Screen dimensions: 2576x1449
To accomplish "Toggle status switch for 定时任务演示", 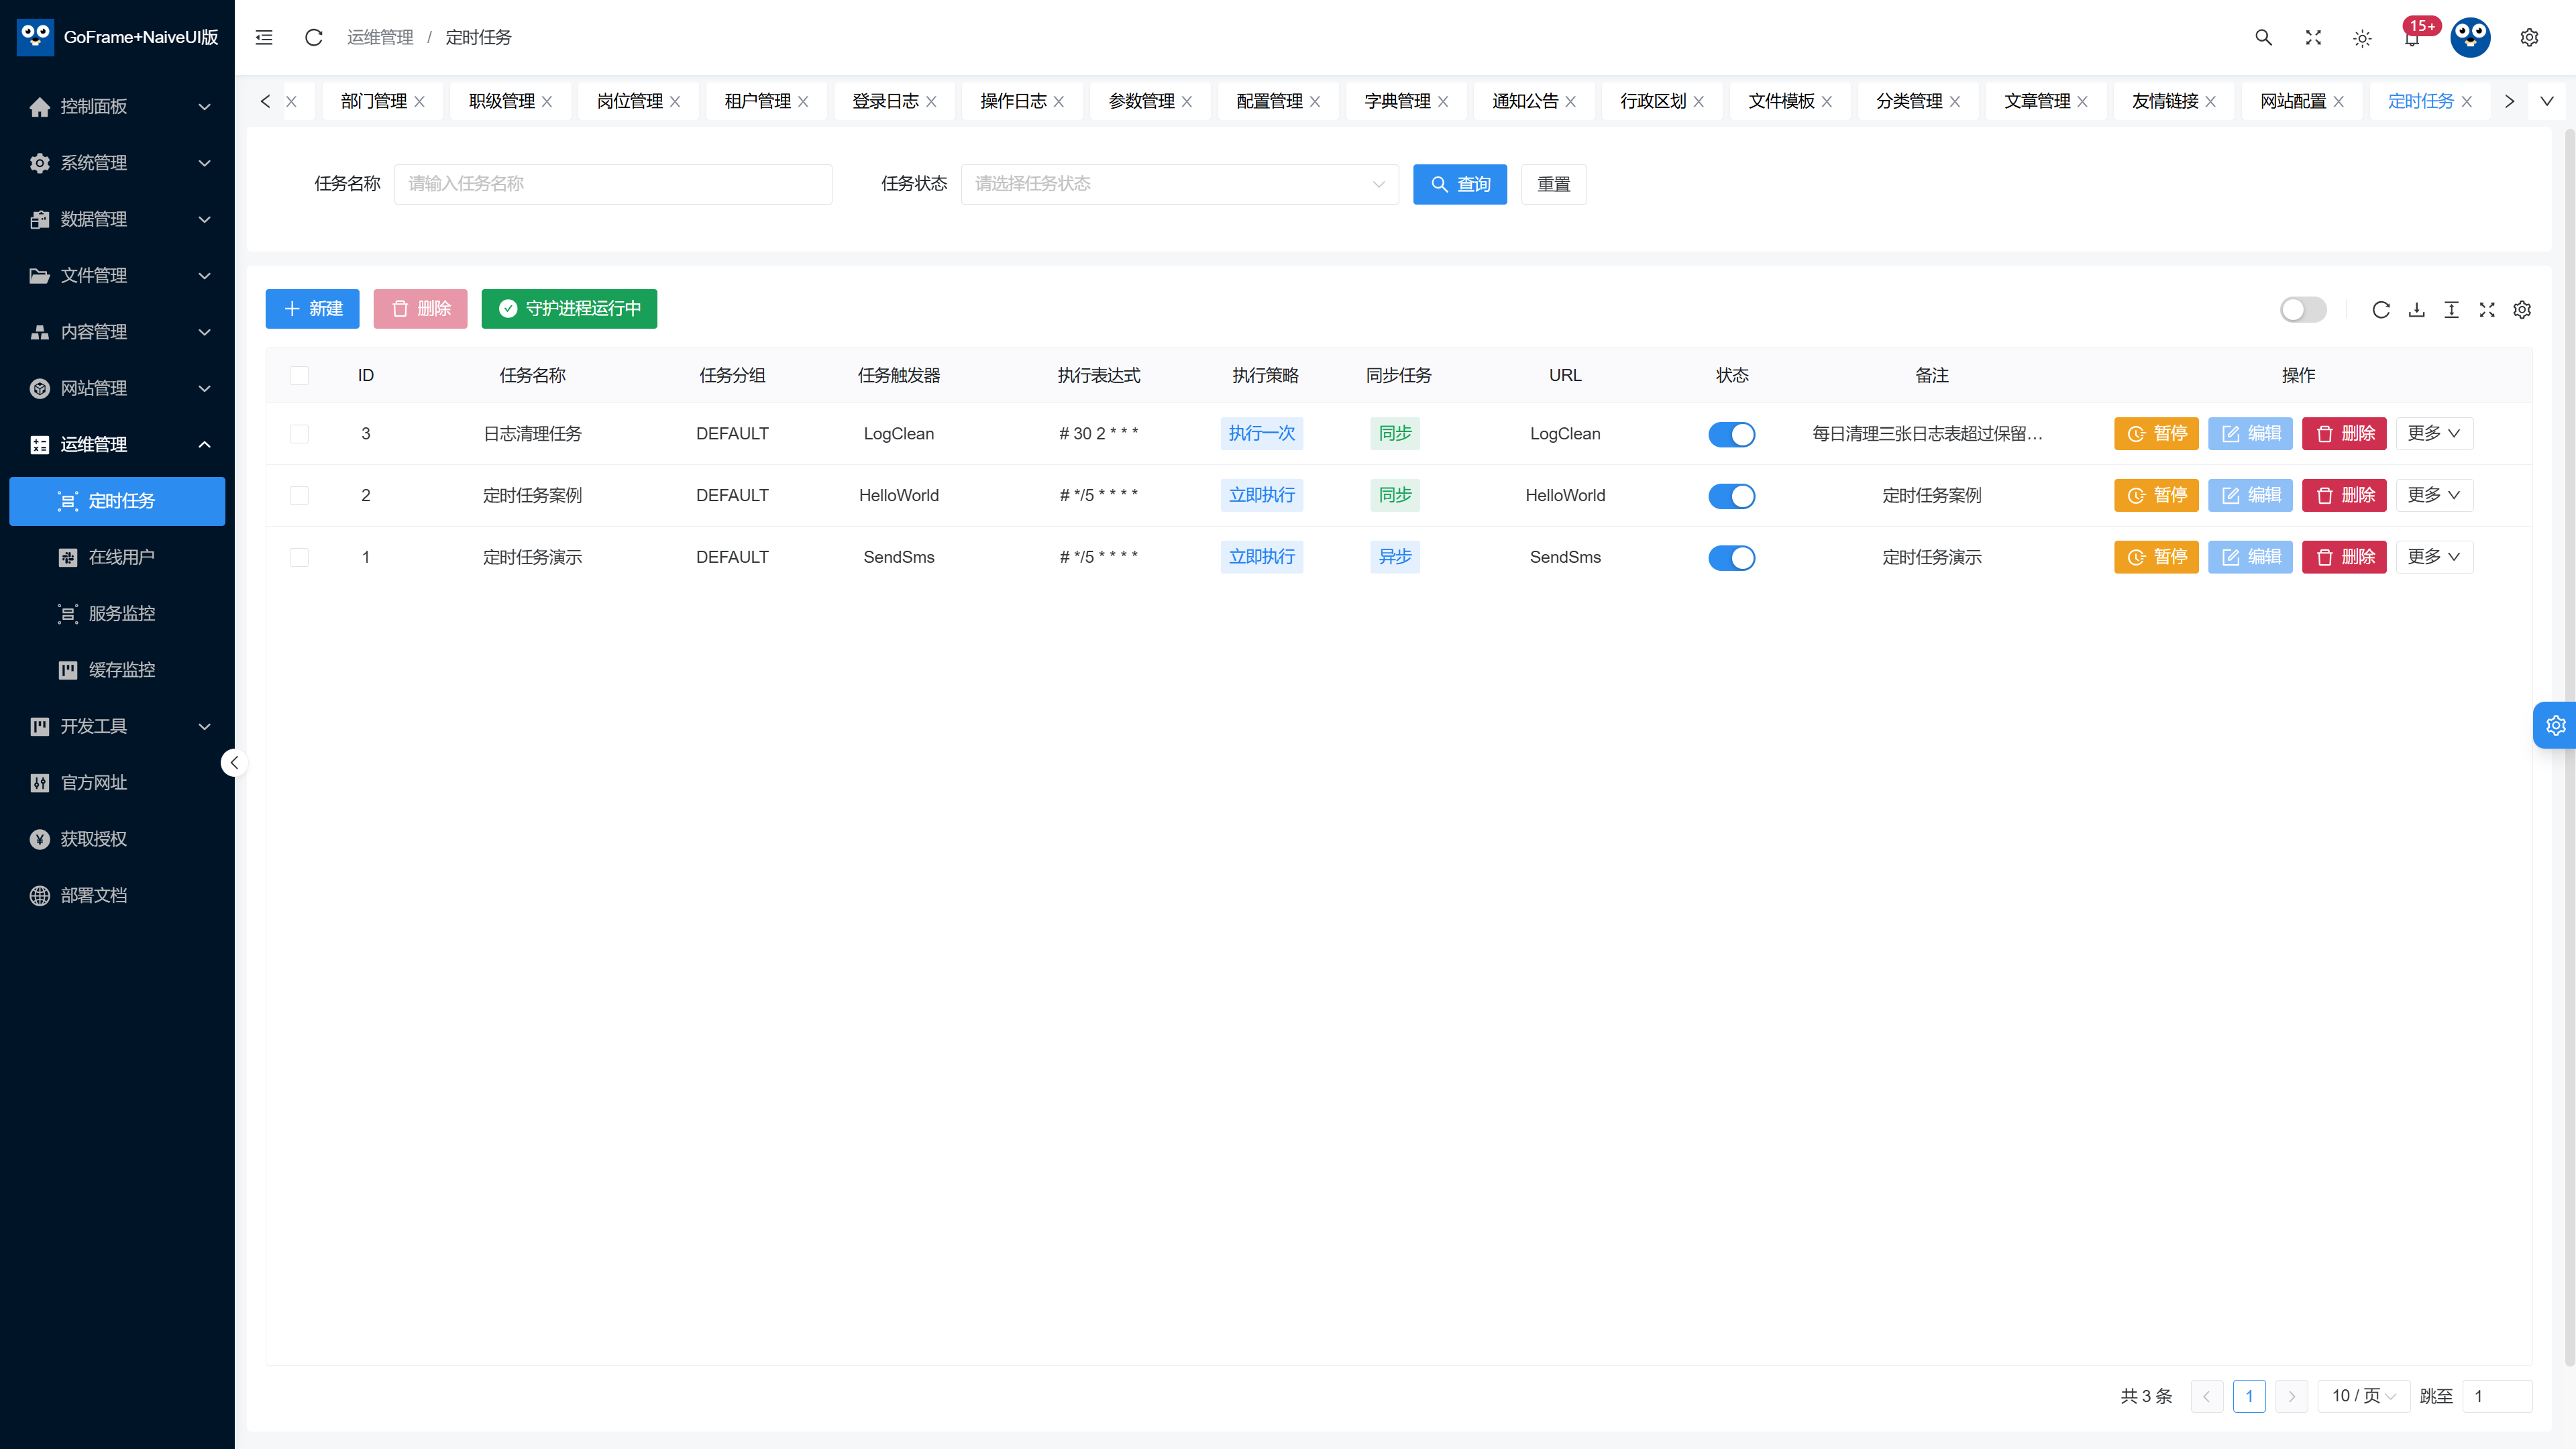I will tap(1731, 558).
